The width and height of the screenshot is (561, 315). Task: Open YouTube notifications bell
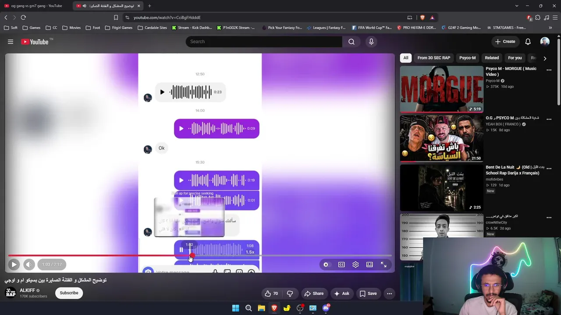tap(528, 42)
